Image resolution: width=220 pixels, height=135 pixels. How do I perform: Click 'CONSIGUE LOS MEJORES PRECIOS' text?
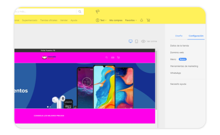[49, 116]
